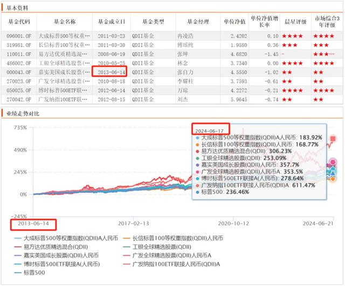Screen dimensions: 345x286
Task: Toggle legend series 广发纳指100ETF联接人民币(QDII)A
Action: pyautogui.click(x=171, y=264)
